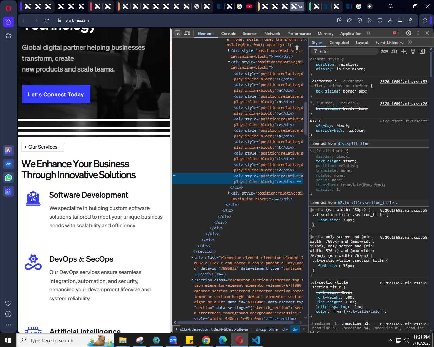Image resolution: width=434 pixels, height=347 pixels.
Task: Switch to the Sources panel tab
Action: (250, 34)
